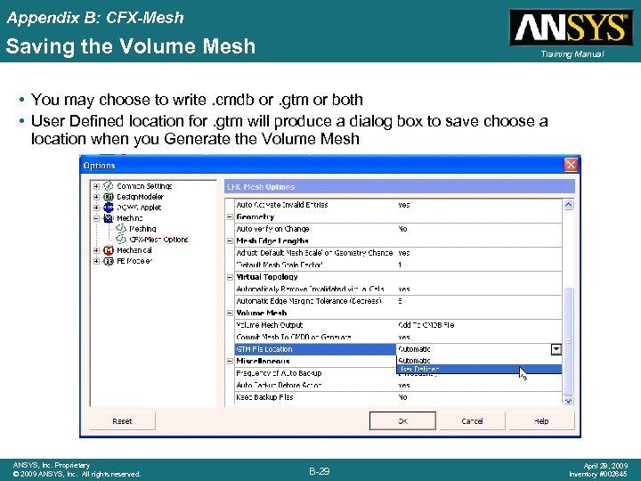Click the options list scrollbar thumb

point(569,341)
